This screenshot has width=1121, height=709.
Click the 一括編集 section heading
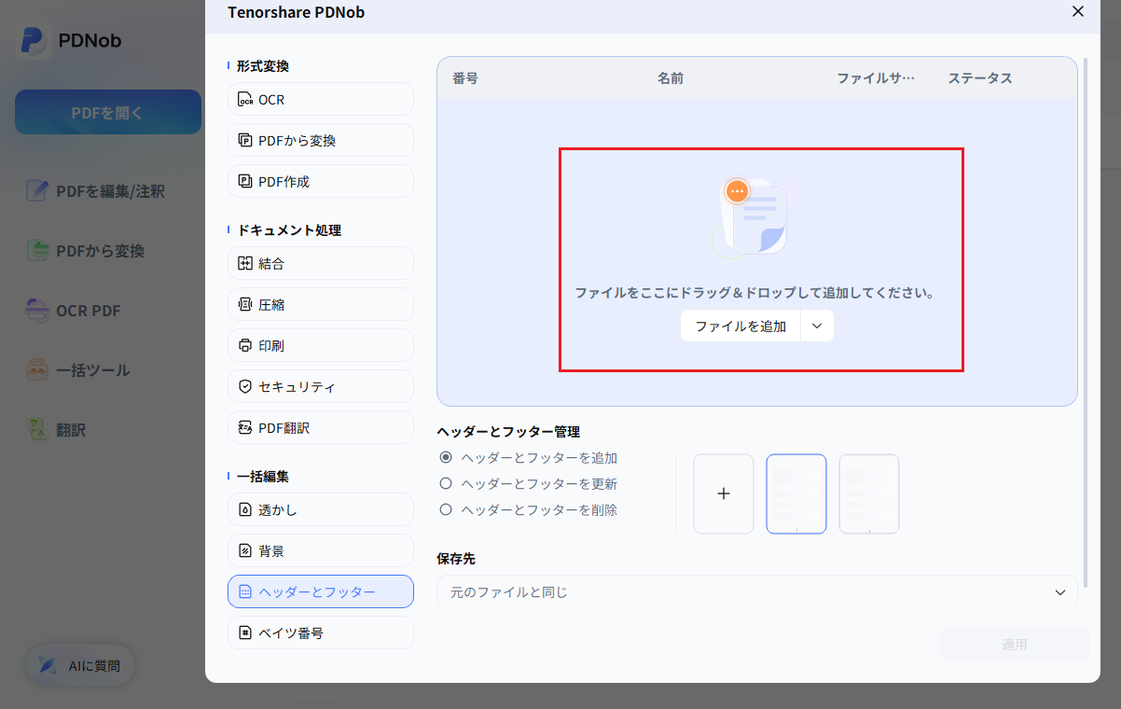[263, 477]
